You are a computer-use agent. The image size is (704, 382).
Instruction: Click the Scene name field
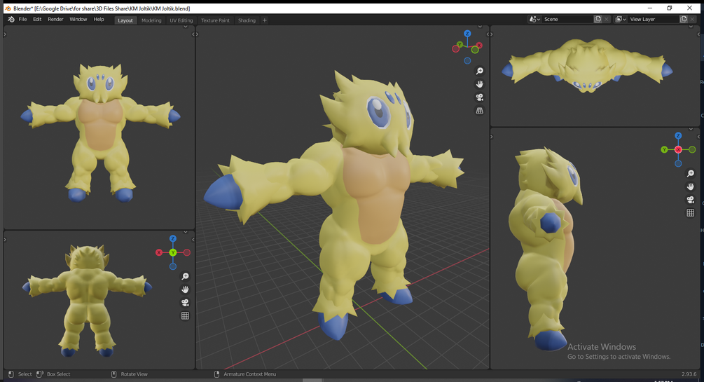click(567, 20)
